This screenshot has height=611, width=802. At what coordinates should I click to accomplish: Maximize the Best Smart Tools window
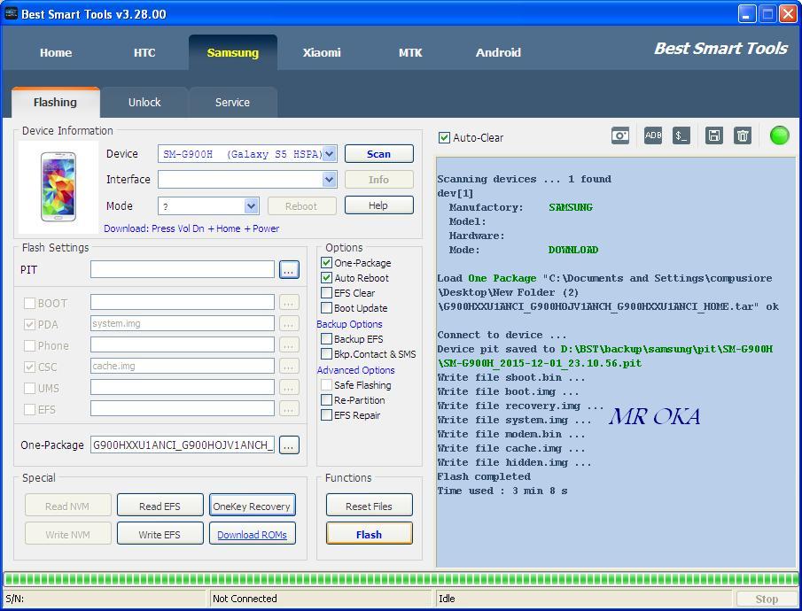(x=767, y=14)
